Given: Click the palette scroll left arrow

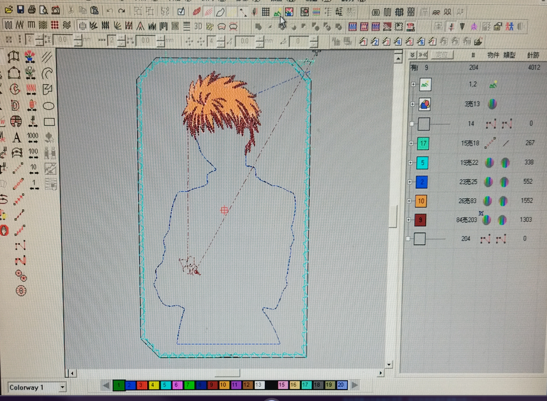Looking at the screenshot, I should (106, 385).
